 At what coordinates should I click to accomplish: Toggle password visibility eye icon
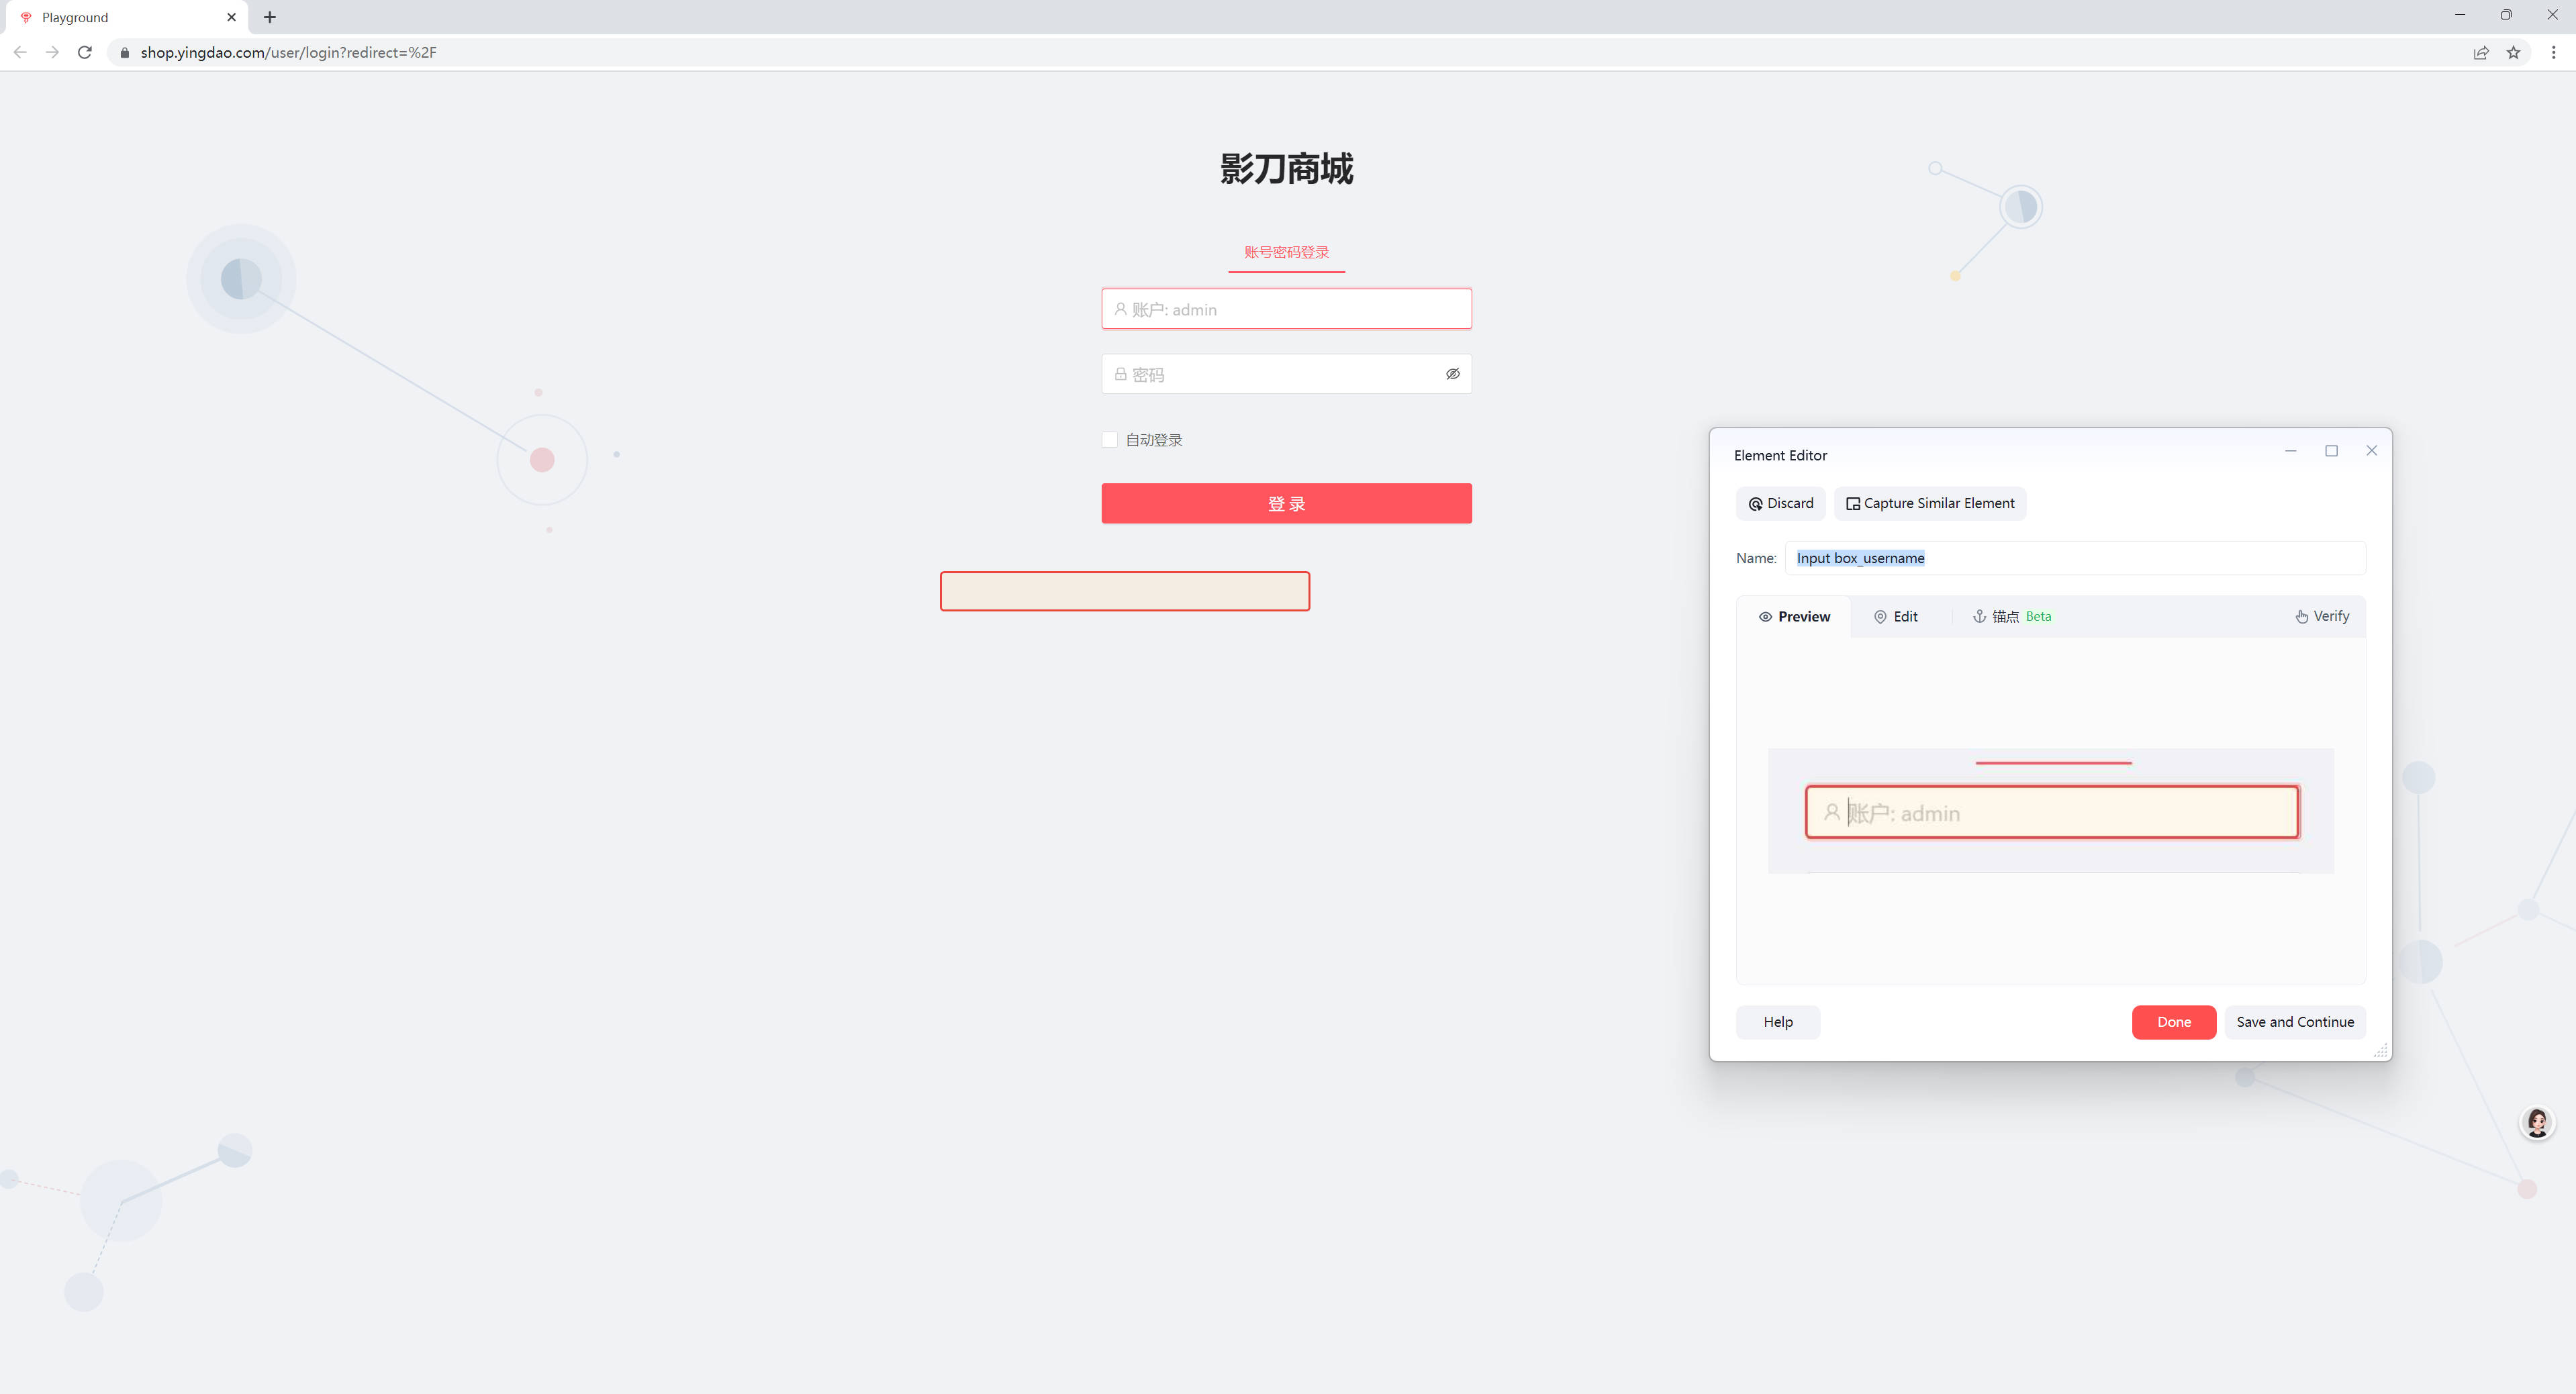(1452, 374)
